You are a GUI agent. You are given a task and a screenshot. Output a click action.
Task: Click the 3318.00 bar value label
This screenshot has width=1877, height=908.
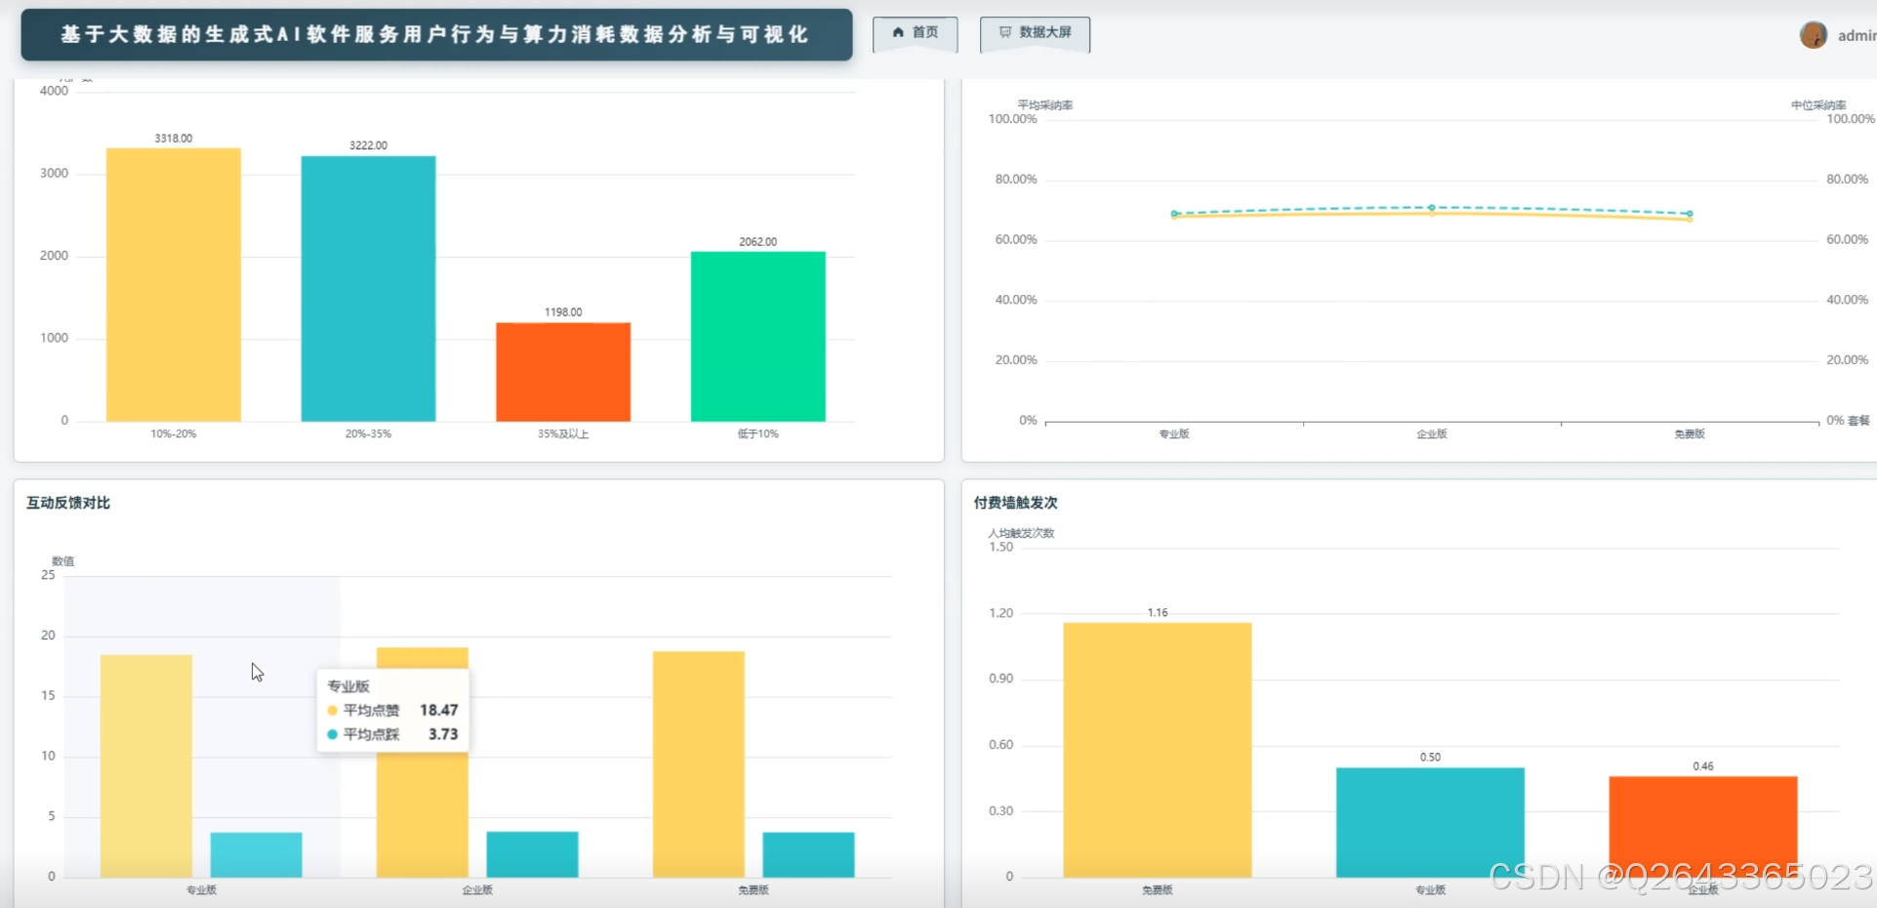pyautogui.click(x=174, y=139)
